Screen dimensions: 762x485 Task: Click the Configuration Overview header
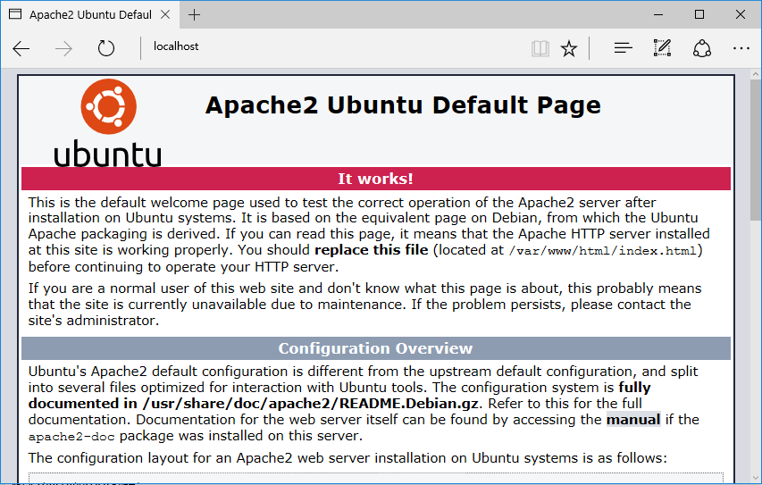click(x=375, y=348)
